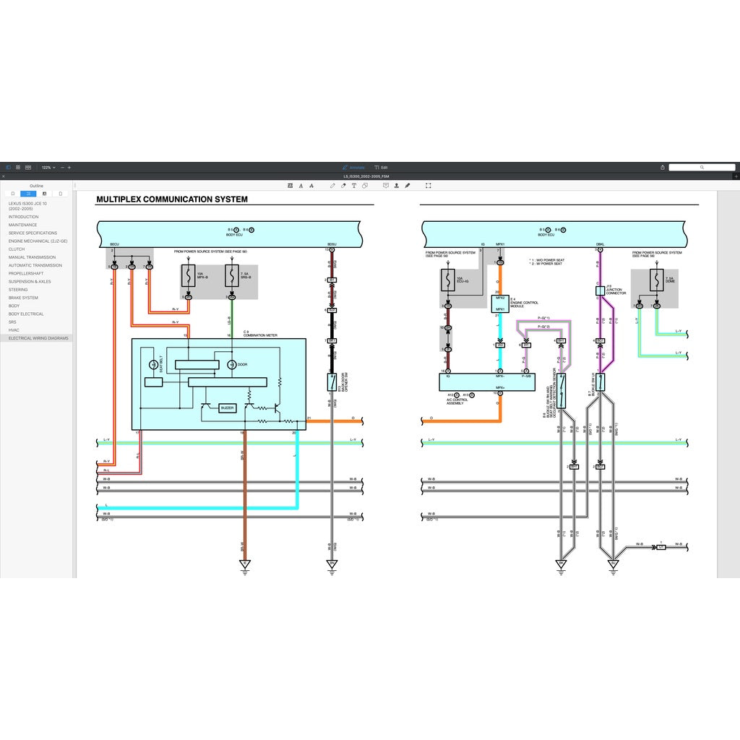This screenshot has width=740, height=740.
Task: Close the LS_IS300 document tab
Action: pyautogui.click(x=3, y=176)
